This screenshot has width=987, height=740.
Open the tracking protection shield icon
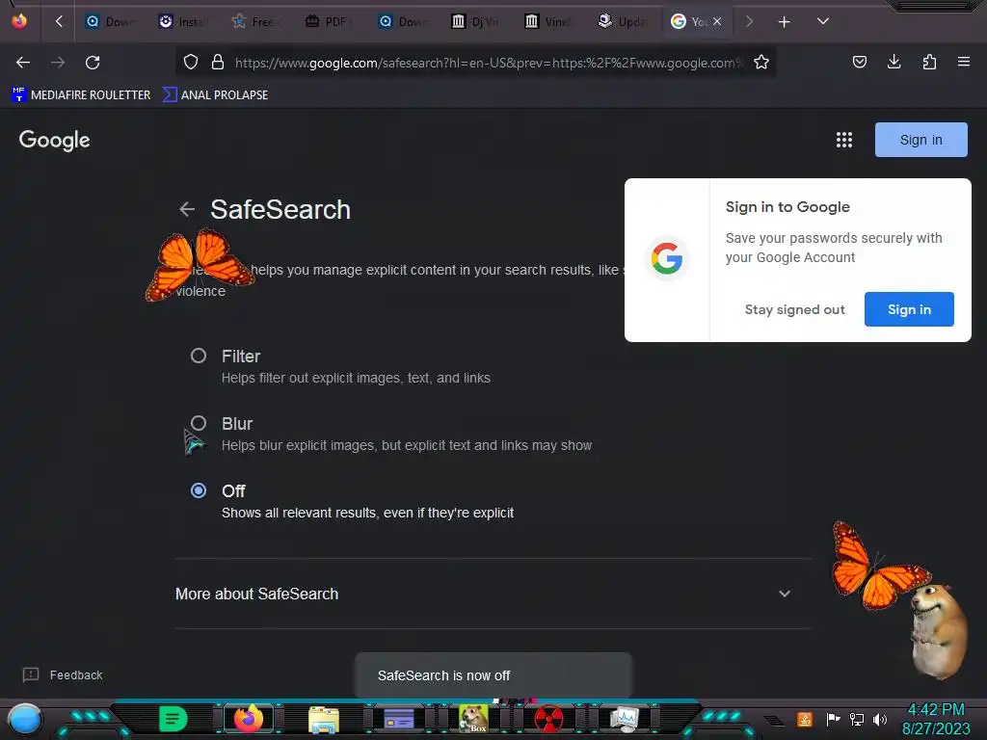(x=191, y=62)
